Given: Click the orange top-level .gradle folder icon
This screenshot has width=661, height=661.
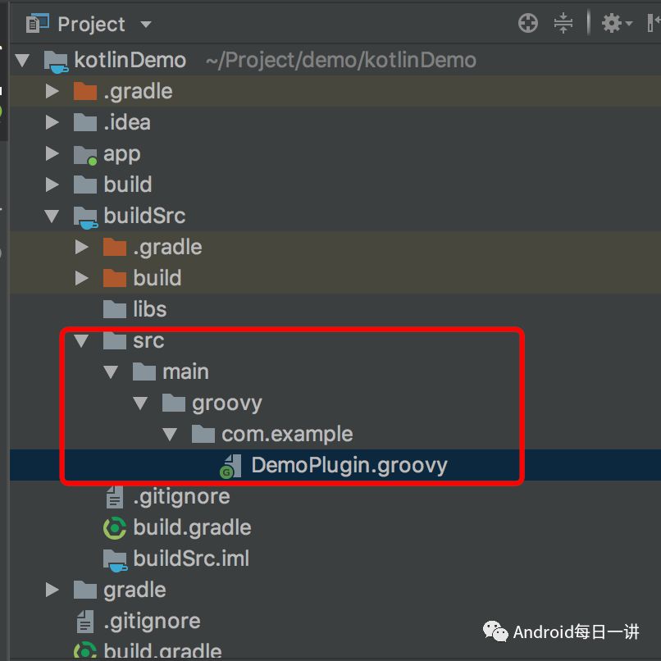Looking at the screenshot, I should click(85, 91).
